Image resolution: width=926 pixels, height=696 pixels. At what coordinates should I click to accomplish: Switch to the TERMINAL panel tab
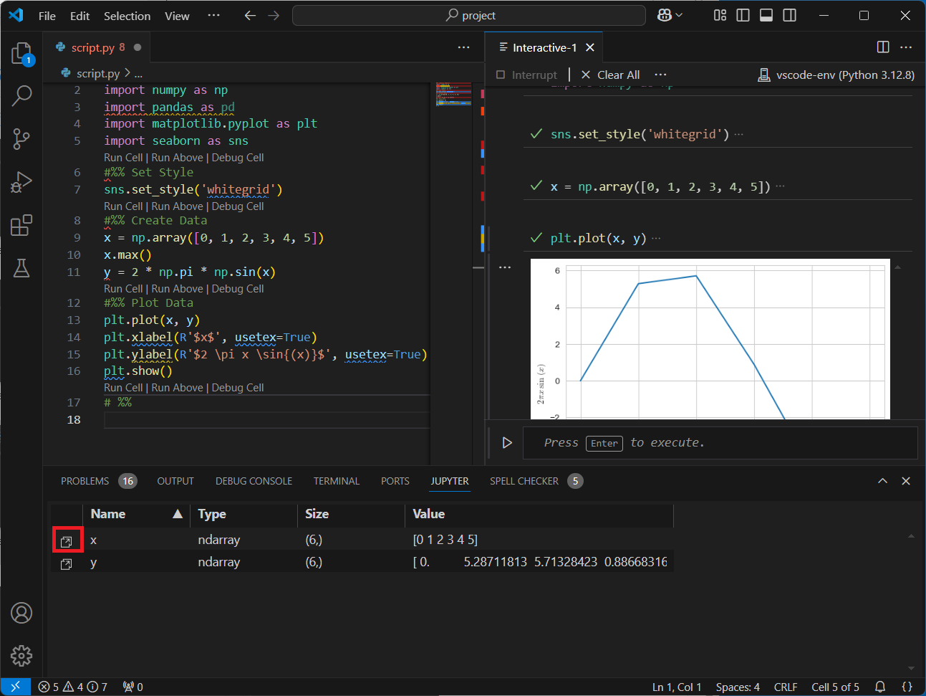(x=336, y=481)
